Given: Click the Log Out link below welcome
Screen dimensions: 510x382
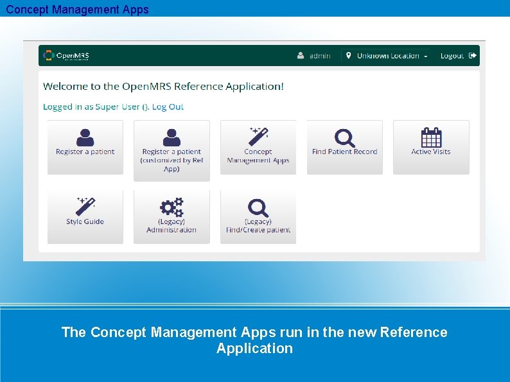Looking at the screenshot, I should pyautogui.click(x=168, y=107).
